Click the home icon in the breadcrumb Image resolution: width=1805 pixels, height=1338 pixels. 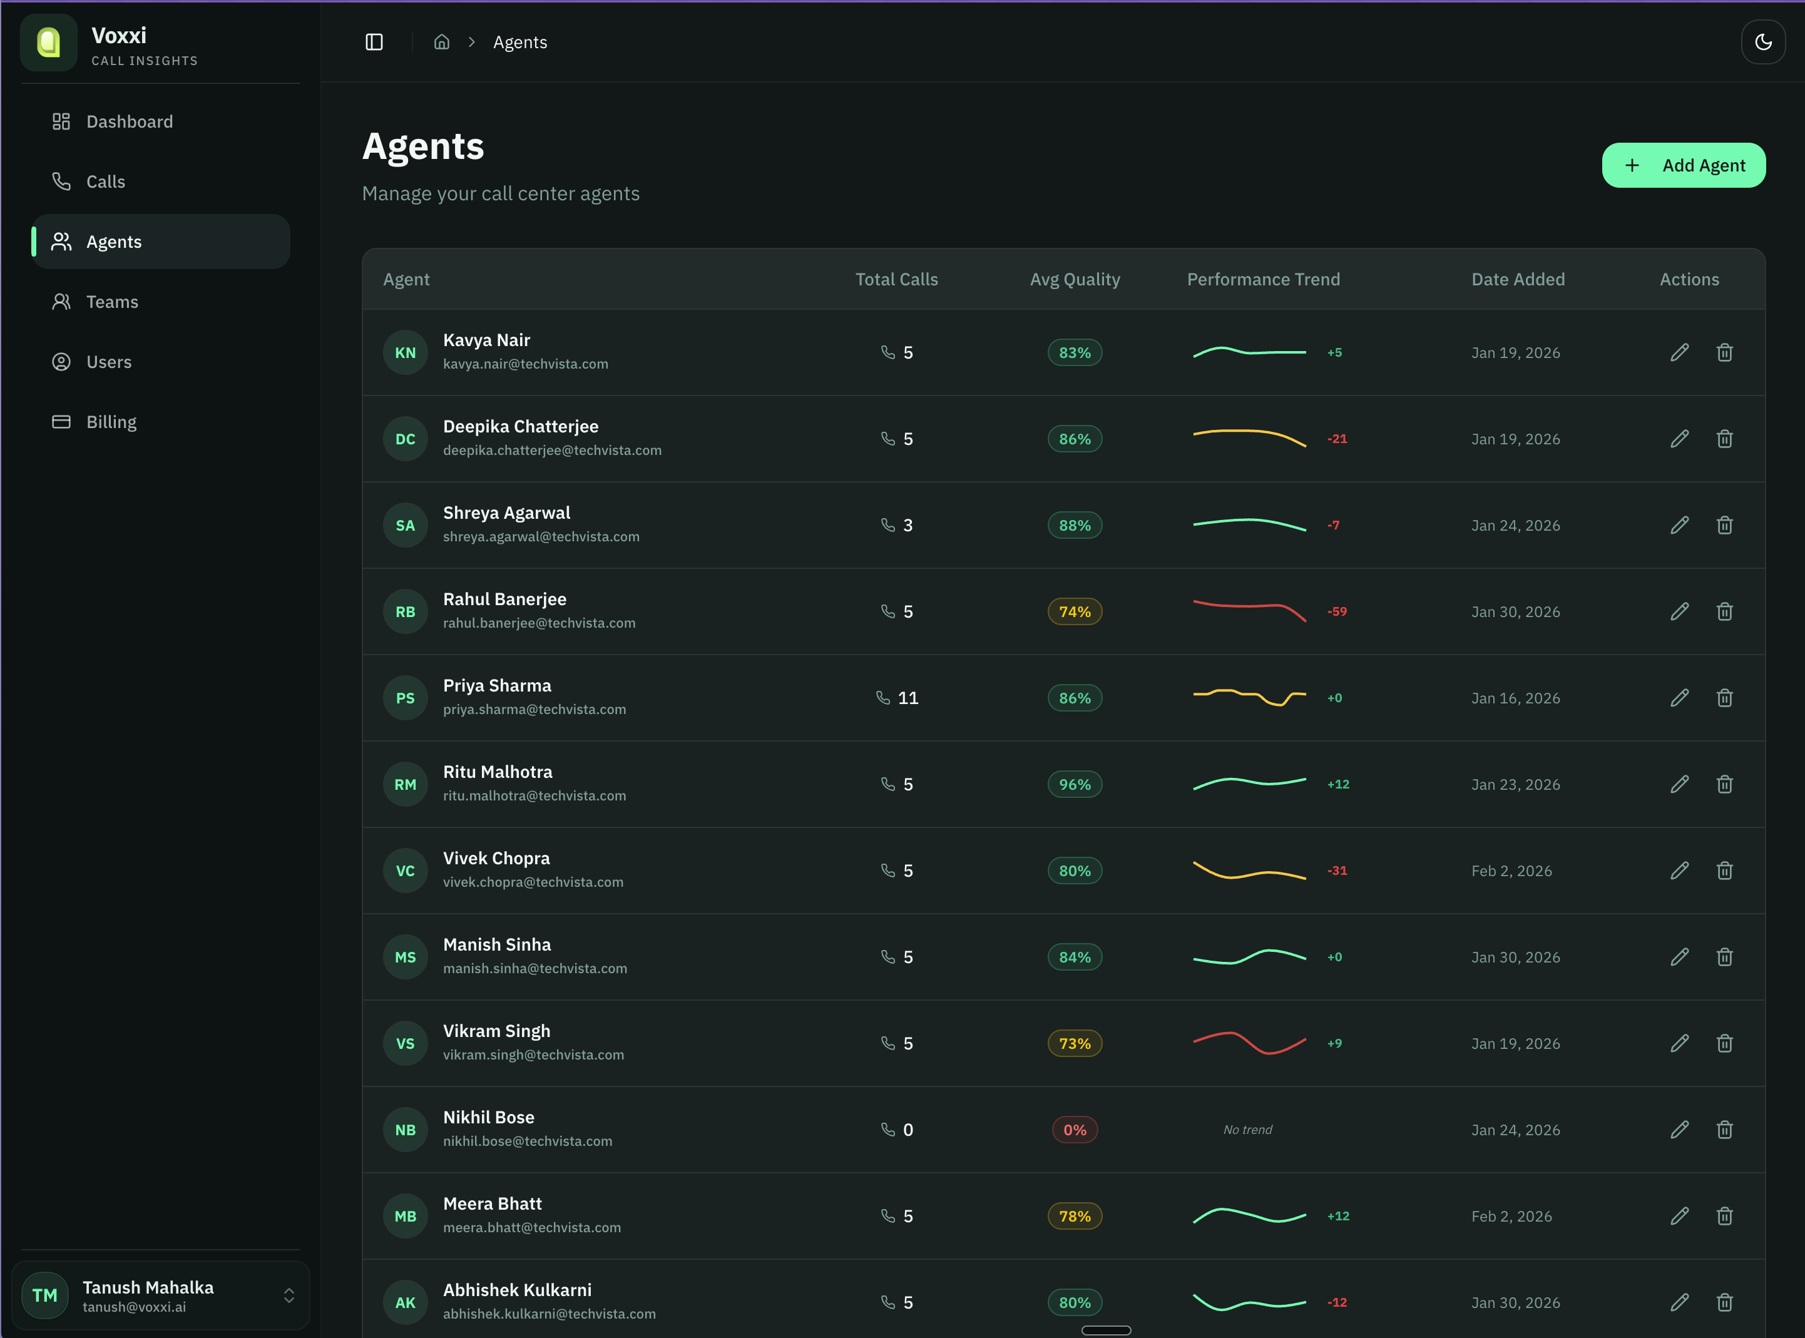coord(441,42)
